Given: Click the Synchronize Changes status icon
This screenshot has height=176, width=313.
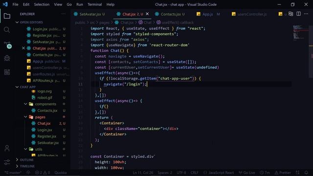Looking at the screenshot, I should tap(28, 173).
